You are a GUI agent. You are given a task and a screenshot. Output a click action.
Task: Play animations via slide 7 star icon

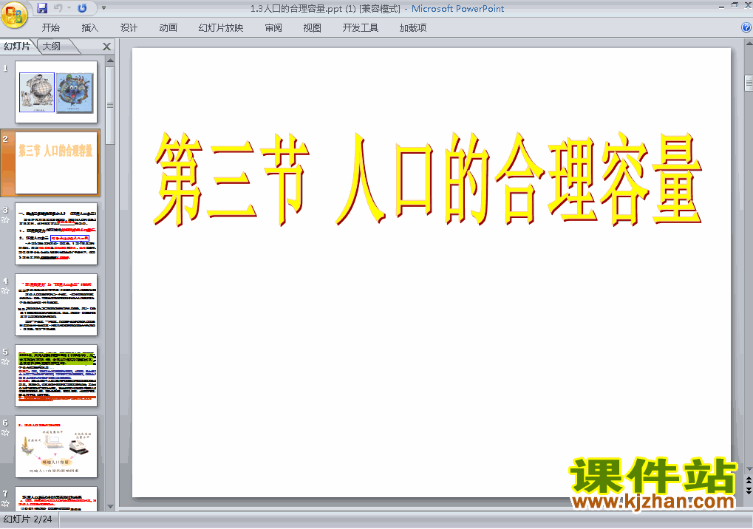pos(6,504)
